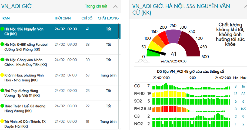Click the yellow status dot for Trà Vinh station
The image size is (247, 130).
(2, 121)
